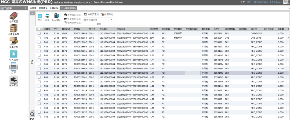Click 数据筛选 data filter
Image resolution: width=290 pixels, height=120 pixels.
(x=107, y=14)
